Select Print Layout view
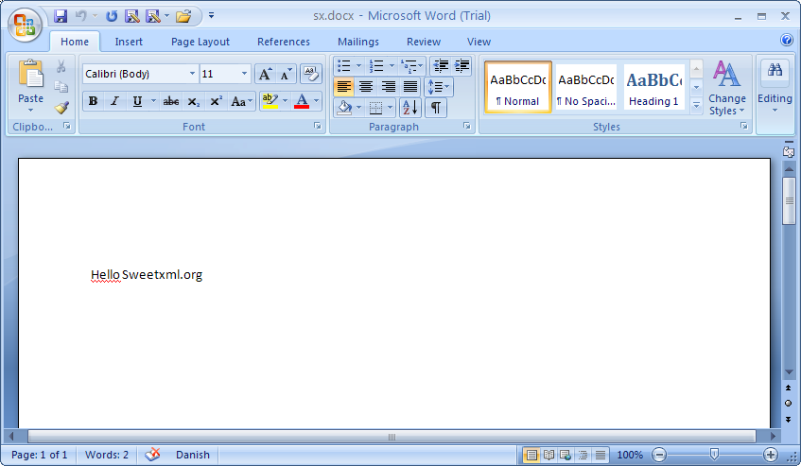Image resolution: width=801 pixels, height=466 pixels. (531, 455)
